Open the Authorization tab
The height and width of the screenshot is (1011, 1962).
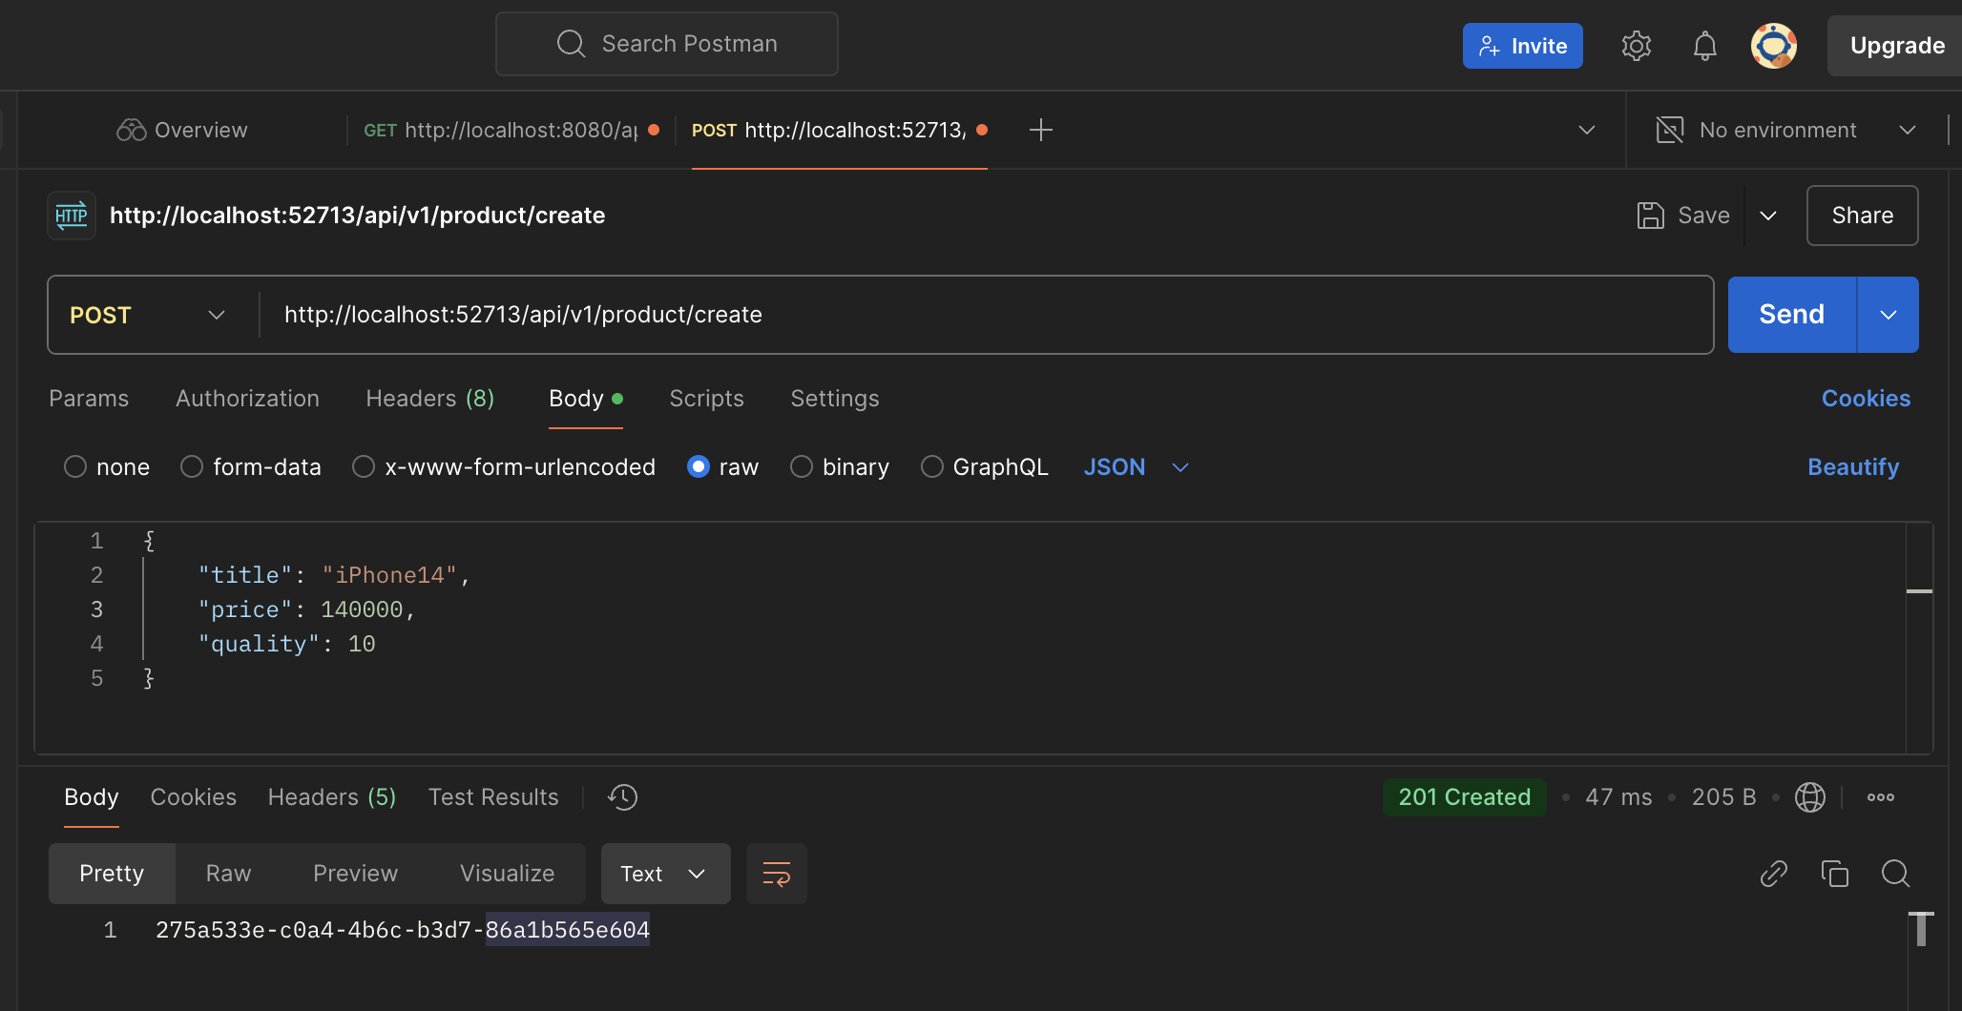point(247,399)
